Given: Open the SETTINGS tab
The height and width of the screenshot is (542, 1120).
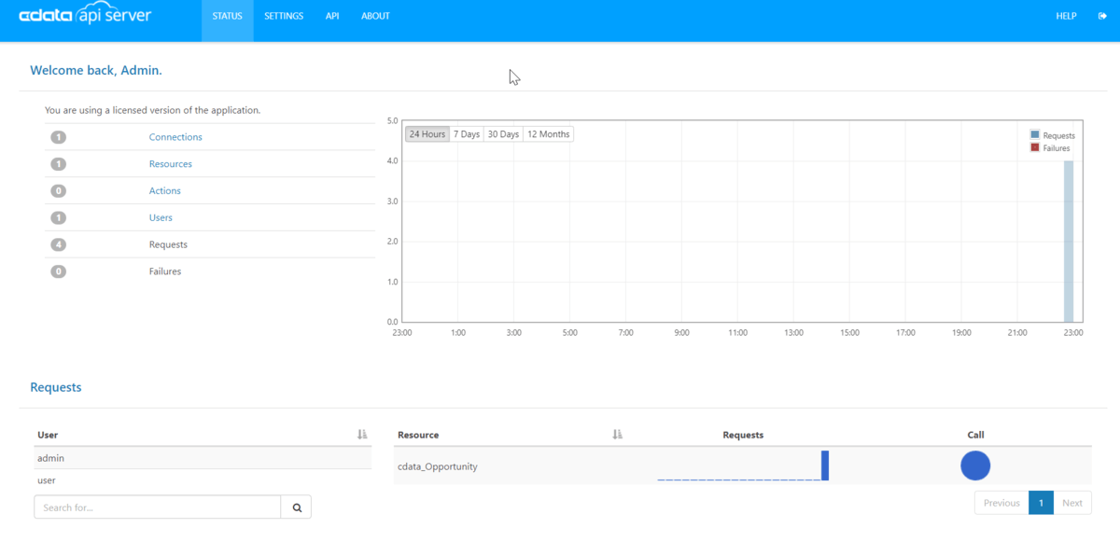Looking at the screenshot, I should 284,16.
